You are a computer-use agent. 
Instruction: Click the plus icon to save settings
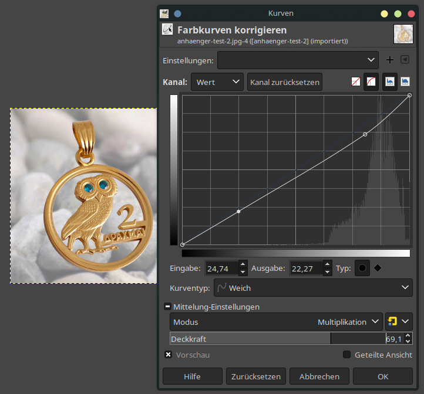point(389,60)
